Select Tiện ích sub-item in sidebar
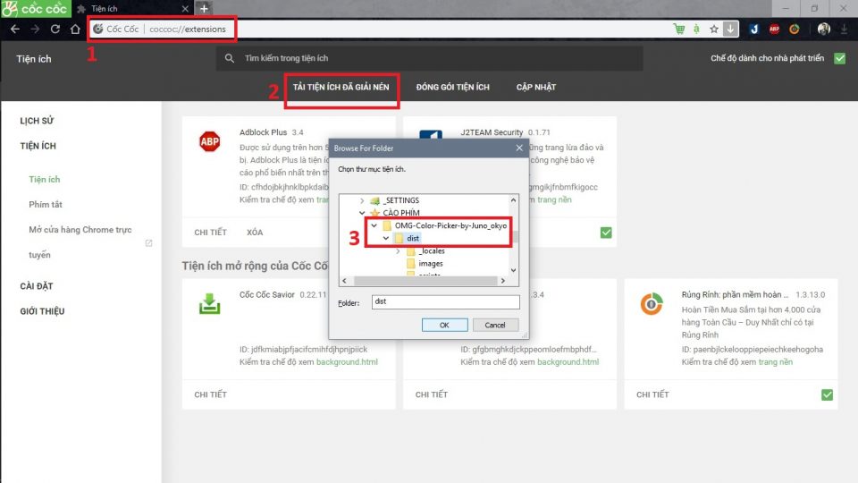Image resolution: width=858 pixels, height=483 pixels. coord(45,180)
